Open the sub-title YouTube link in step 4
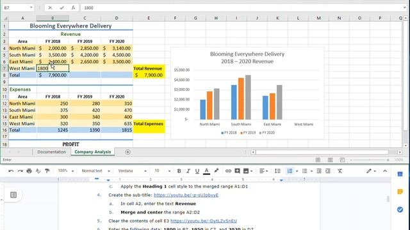Viewport: 410px width, 230px height. tap(186, 195)
